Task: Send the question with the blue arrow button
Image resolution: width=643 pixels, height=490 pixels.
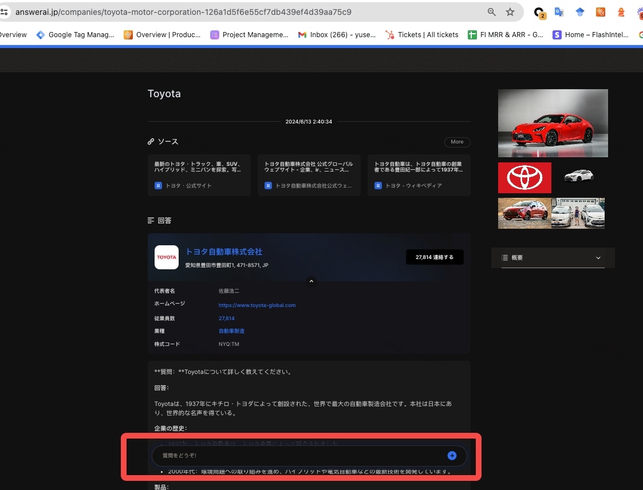Action: tap(452, 456)
